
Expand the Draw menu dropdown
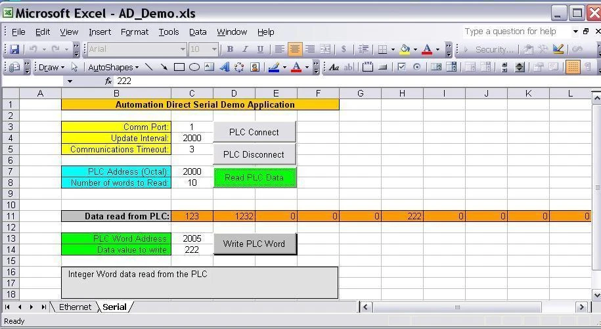(x=52, y=68)
